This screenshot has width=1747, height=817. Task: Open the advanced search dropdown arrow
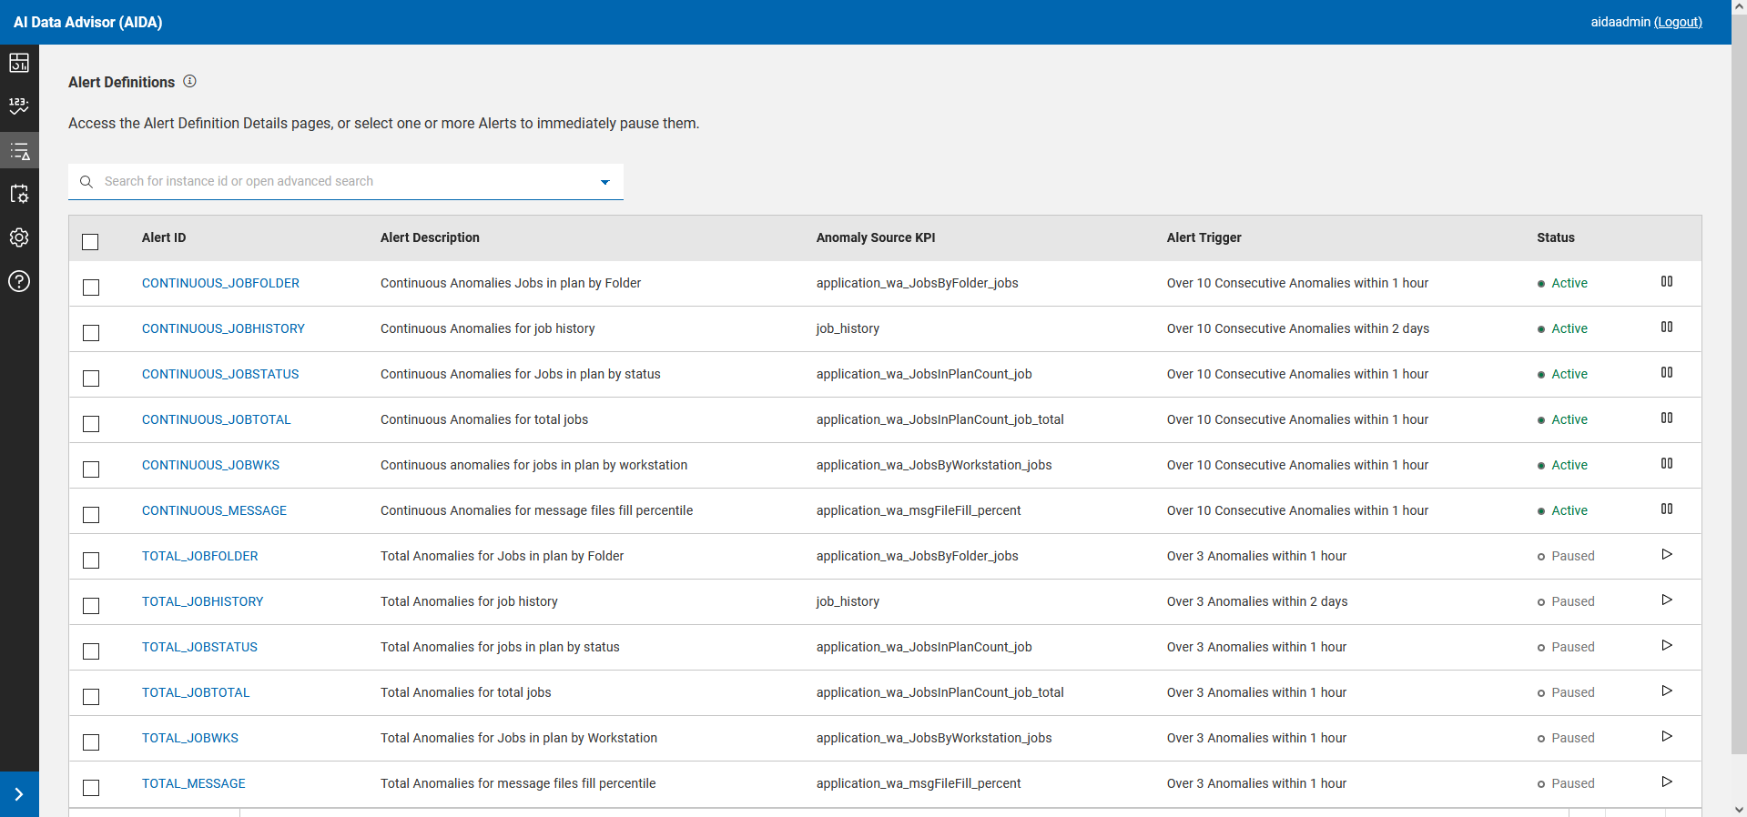coord(604,182)
